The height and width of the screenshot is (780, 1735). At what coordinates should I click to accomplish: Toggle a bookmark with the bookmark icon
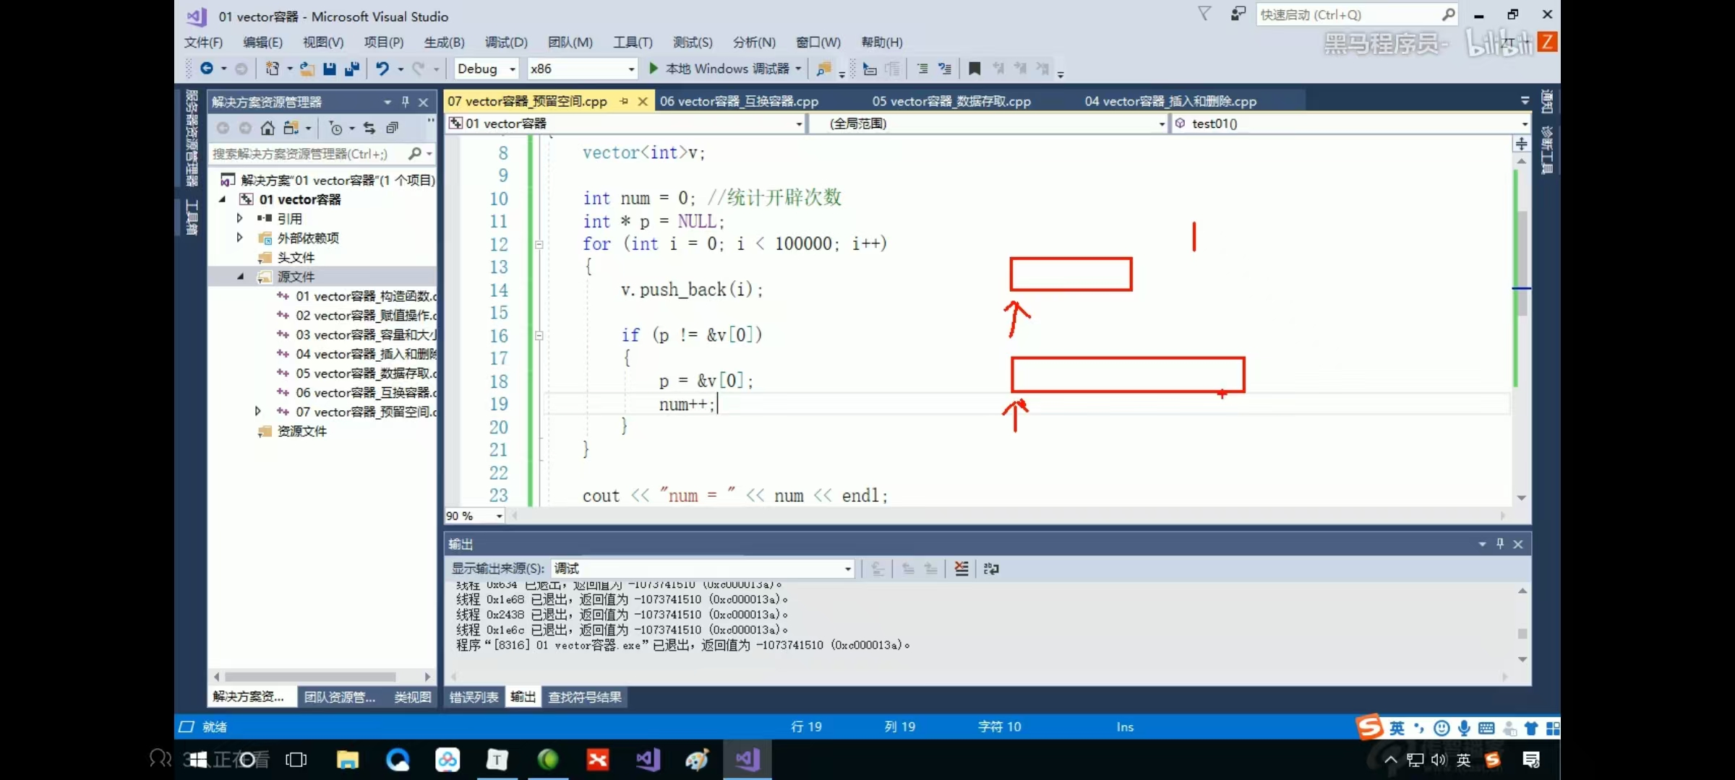[x=974, y=69]
